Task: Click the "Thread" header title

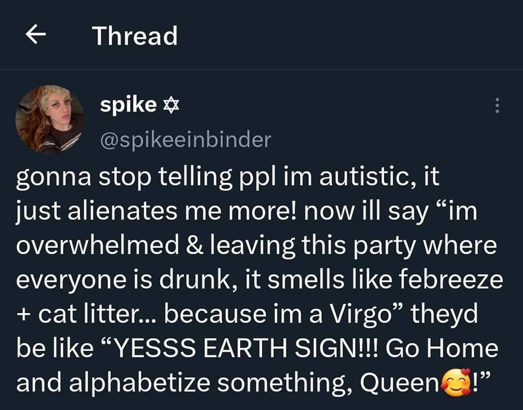Action: point(135,36)
